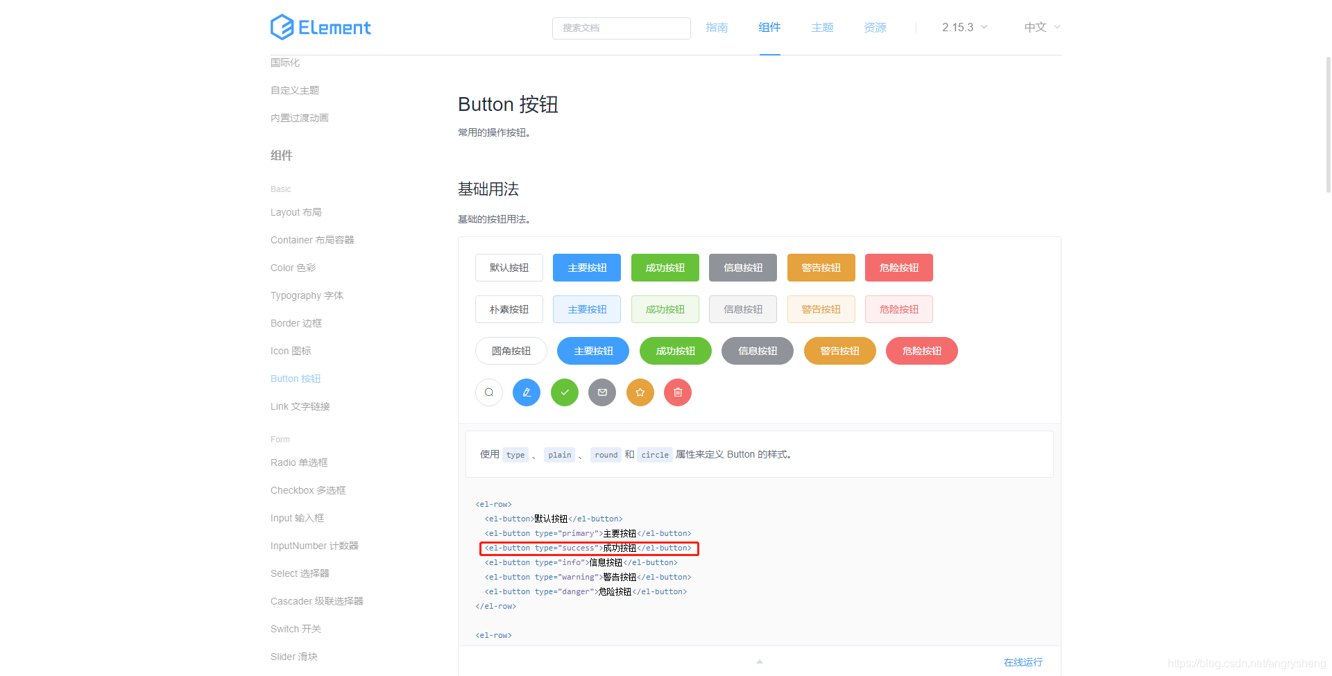Screen dimensions: 1332x676
Task: Click the circular search icon button
Action: point(489,392)
